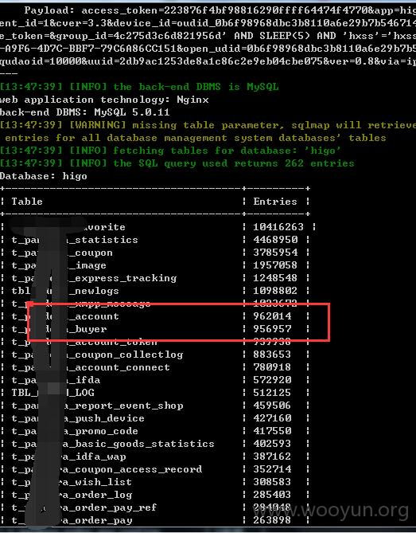Click the '_wish_list' table name
The width and height of the screenshot is (416, 533).
tap(72, 482)
